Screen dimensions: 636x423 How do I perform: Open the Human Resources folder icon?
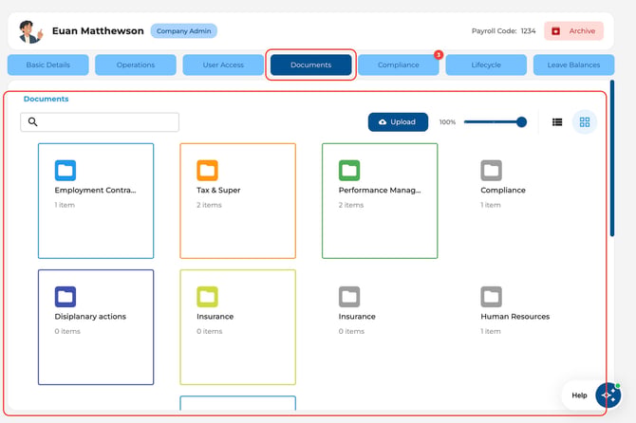tap(491, 297)
